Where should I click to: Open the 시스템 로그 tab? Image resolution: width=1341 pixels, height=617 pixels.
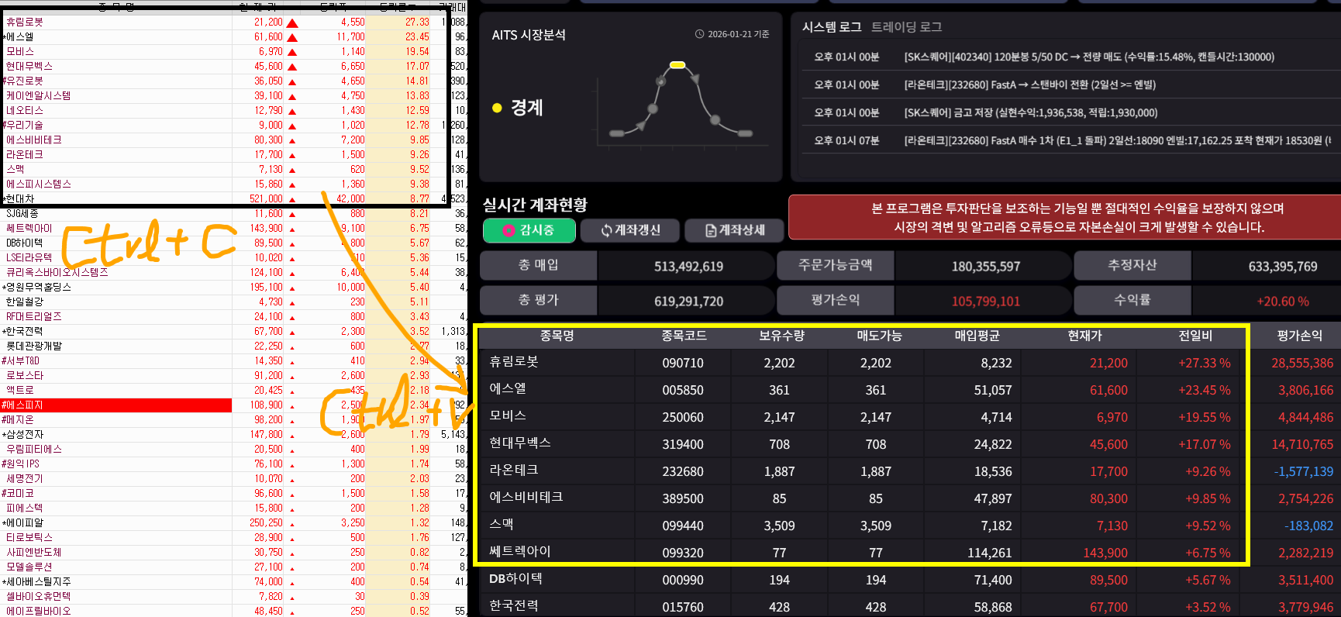pos(832,27)
